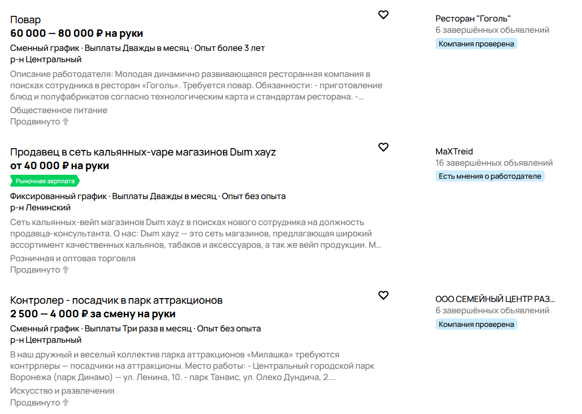Screen dimensions: 582x414
Task: Open the Повар job title
Action: 25,20
